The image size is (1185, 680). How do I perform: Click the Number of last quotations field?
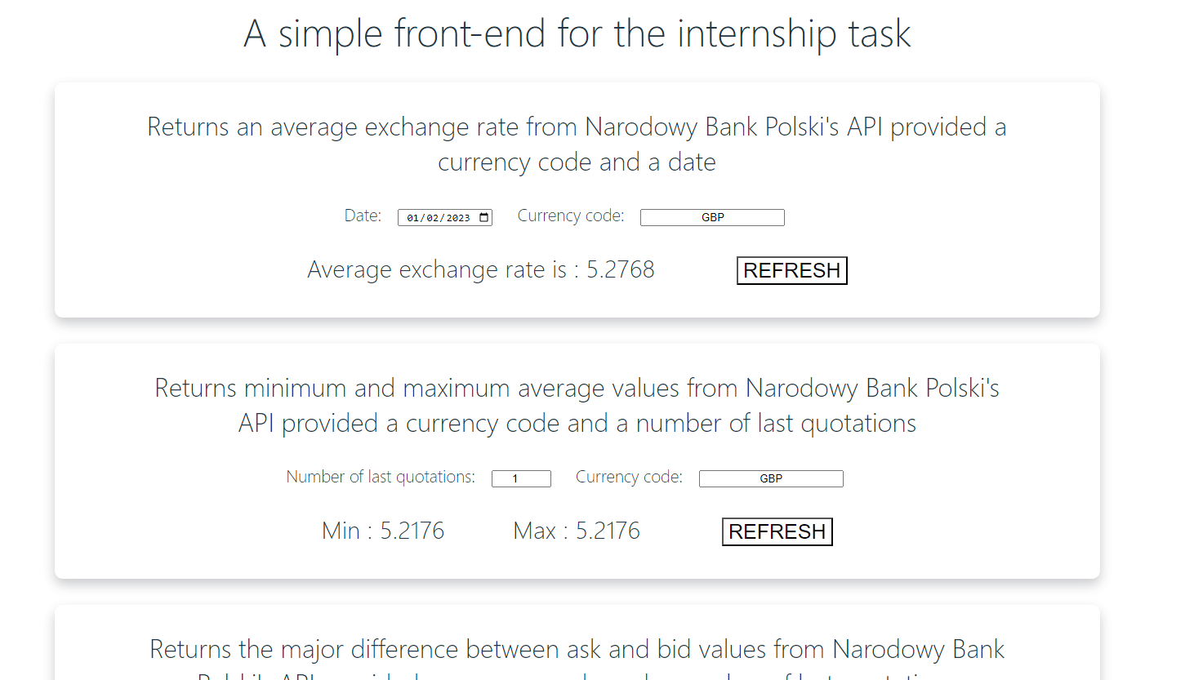tap(521, 478)
